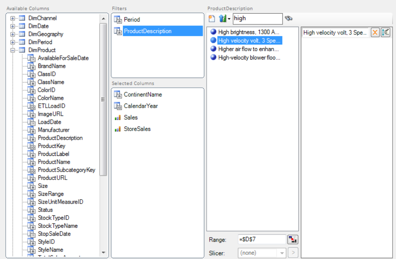396x259 pixels.
Task: Click the sort ascending icon above the values list
Action: (x=222, y=18)
